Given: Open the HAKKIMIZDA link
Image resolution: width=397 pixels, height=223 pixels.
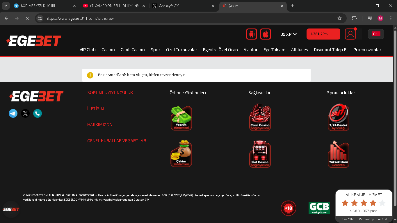Looking at the screenshot, I should (x=99, y=125).
